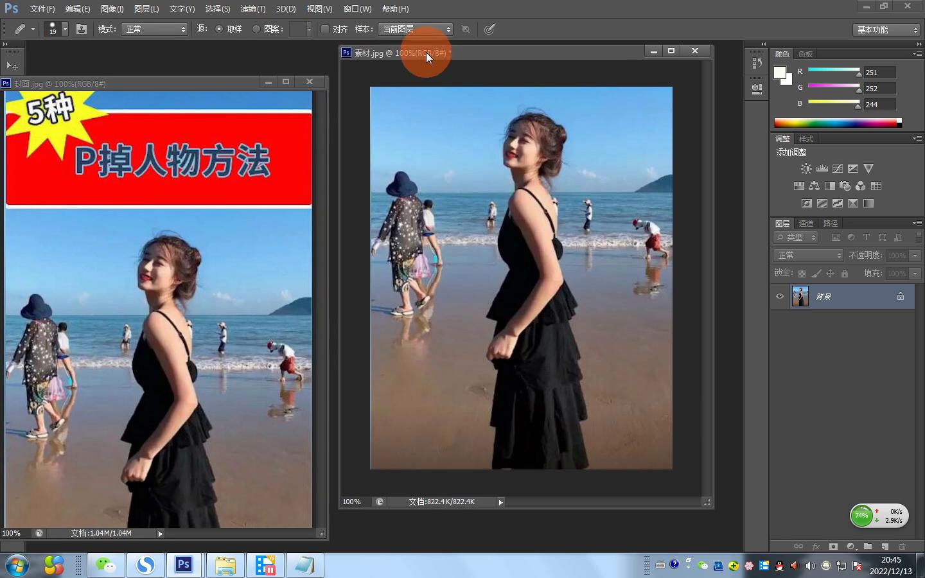Open the 图层(L) menu
The height and width of the screenshot is (578, 925).
pyautogui.click(x=146, y=9)
